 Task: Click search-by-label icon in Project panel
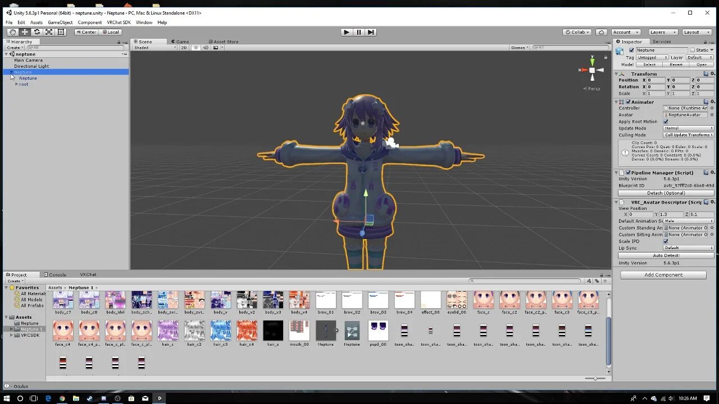[597, 281]
